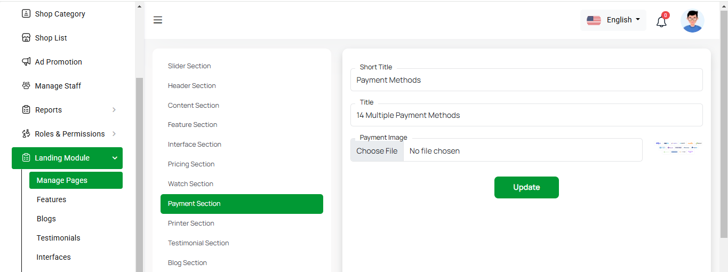Click the Short Title input field

pyautogui.click(x=526, y=81)
